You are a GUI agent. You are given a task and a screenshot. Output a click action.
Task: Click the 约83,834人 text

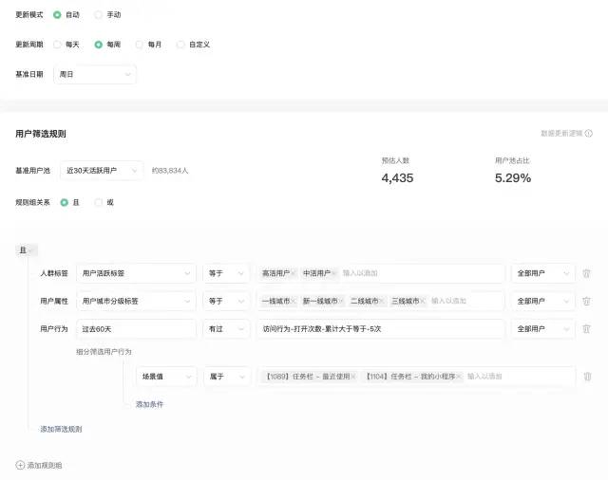170,171
